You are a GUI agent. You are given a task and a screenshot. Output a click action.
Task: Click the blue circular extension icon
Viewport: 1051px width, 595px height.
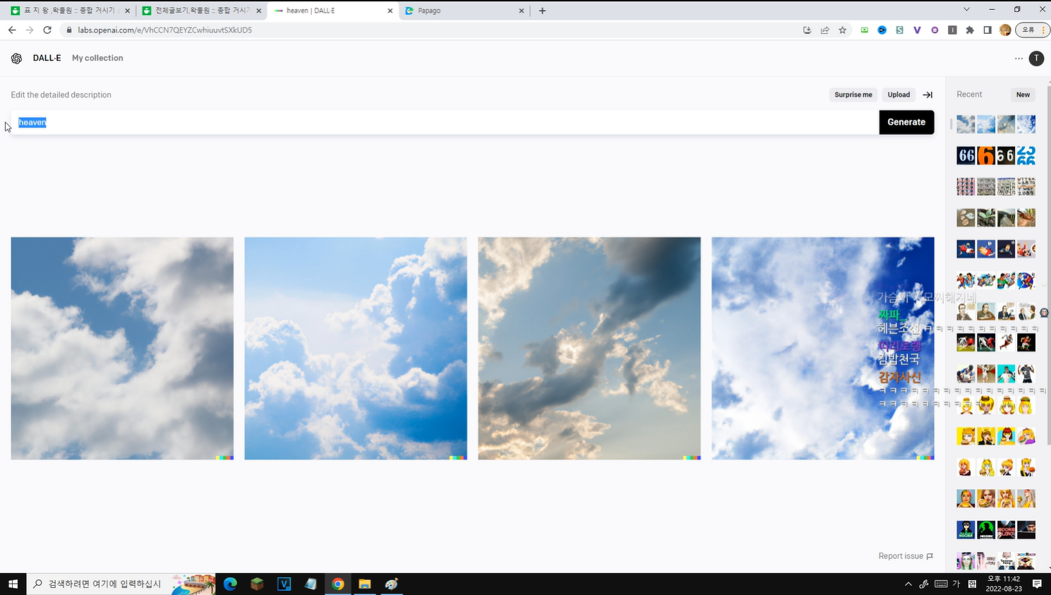click(x=882, y=30)
